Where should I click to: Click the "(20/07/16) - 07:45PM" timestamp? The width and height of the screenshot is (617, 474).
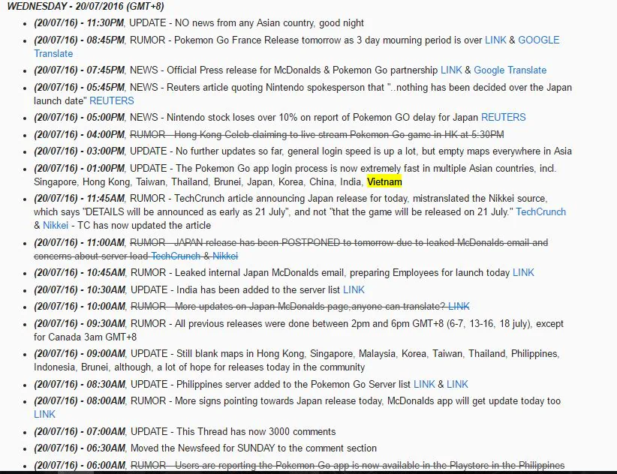(x=80, y=70)
